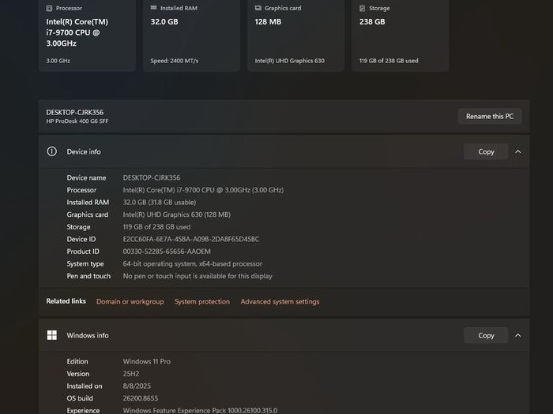
Task: Click the Installed on label
Action: [x=85, y=386]
